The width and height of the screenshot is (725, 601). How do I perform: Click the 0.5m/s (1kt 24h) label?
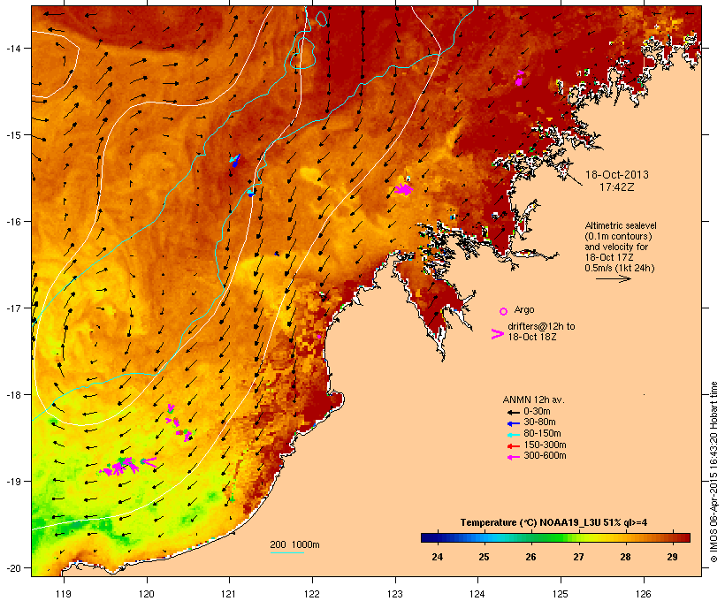(620, 268)
